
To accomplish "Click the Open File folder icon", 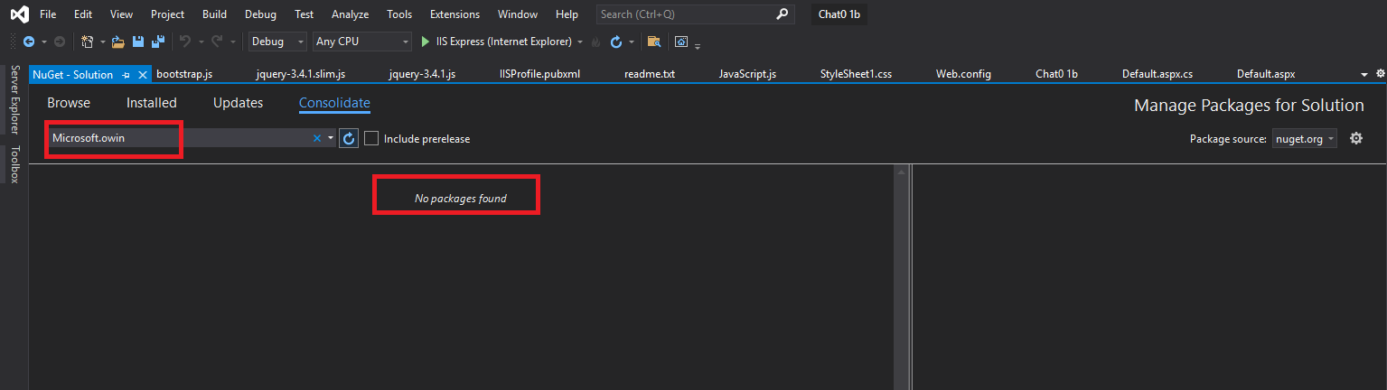I will (117, 42).
